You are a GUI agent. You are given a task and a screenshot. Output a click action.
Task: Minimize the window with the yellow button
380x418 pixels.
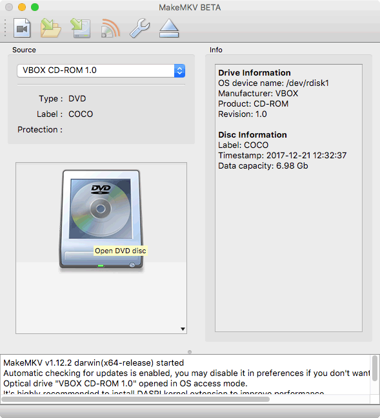click(22, 7)
